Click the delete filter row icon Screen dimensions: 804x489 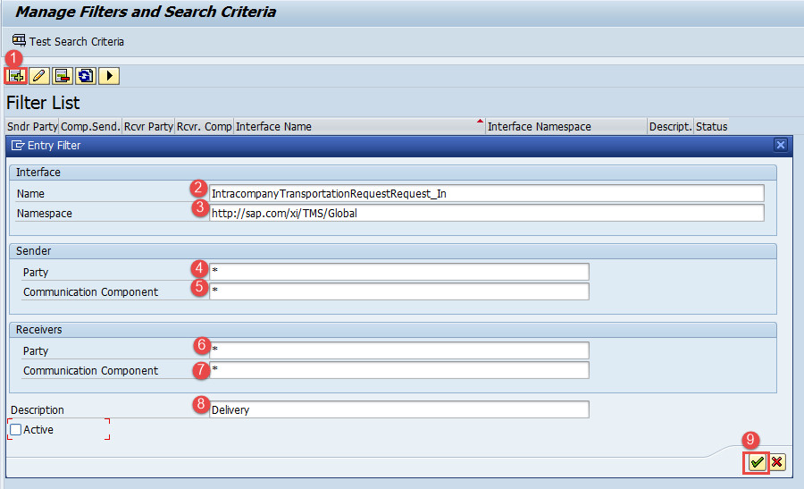click(x=63, y=76)
